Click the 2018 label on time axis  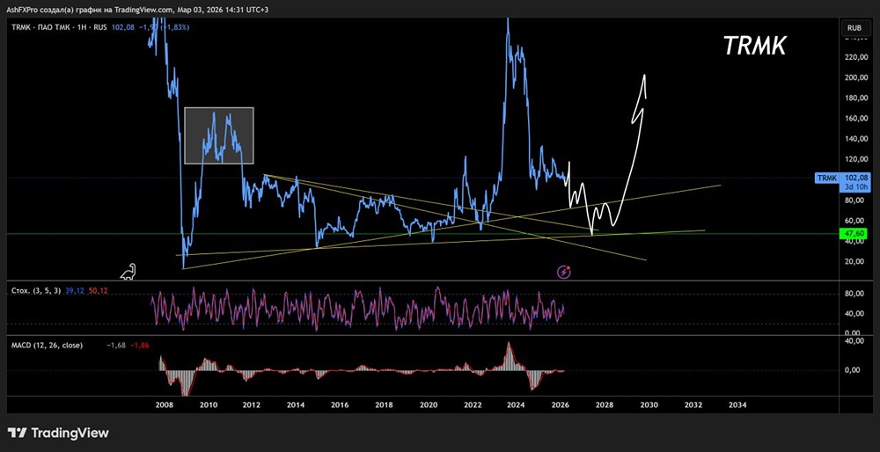[384, 405]
